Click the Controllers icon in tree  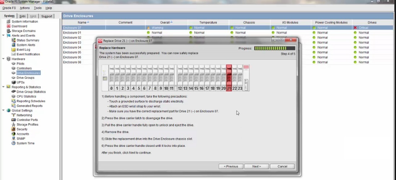coord(14,69)
